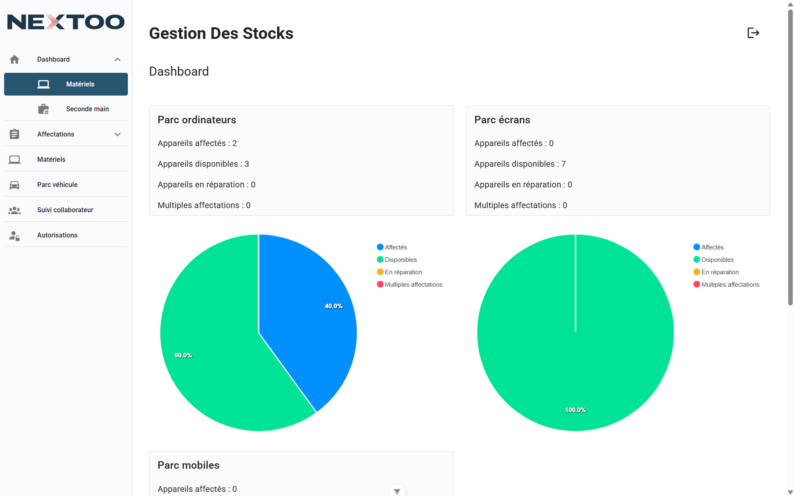Click the user lock icon for Autorisations
The image size is (794, 496).
point(14,235)
